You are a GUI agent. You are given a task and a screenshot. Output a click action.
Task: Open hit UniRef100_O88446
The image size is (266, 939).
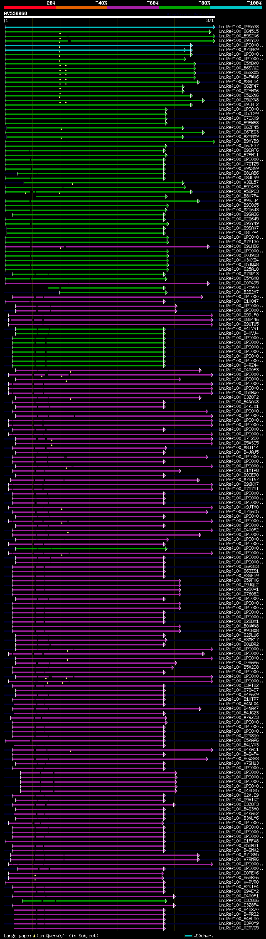[239, 319]
